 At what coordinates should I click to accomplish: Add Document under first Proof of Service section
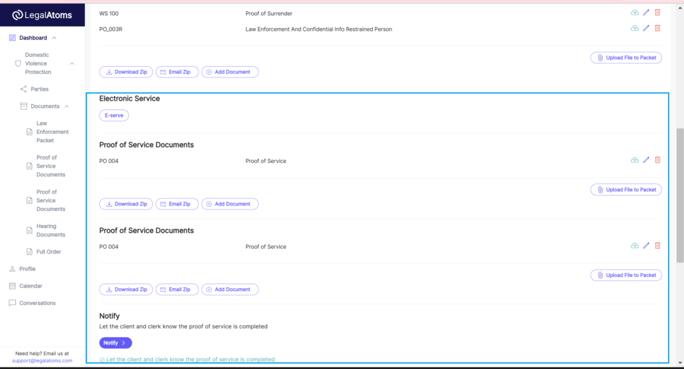coord(230,204)
